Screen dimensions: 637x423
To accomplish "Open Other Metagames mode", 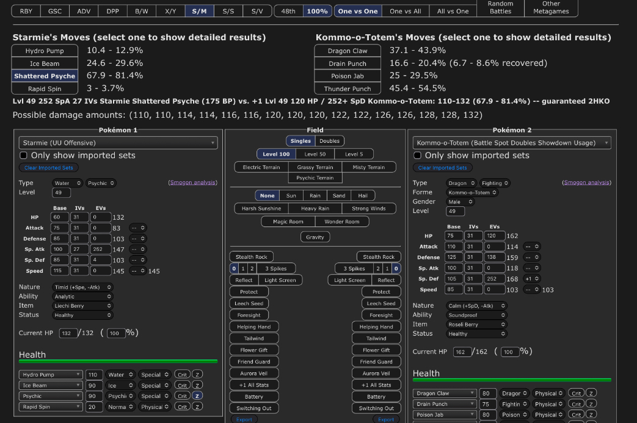I will coord(551,8).
